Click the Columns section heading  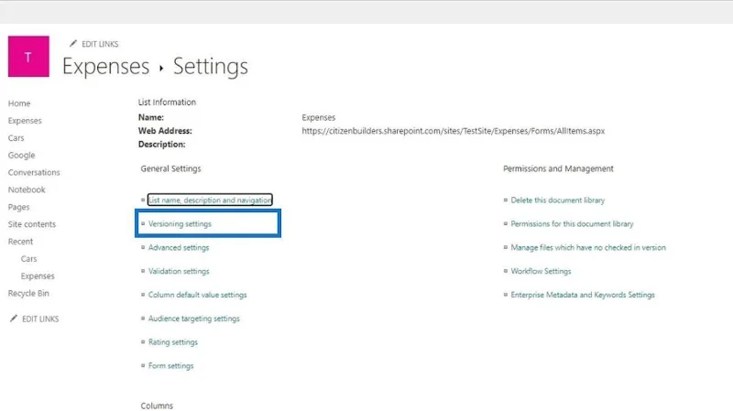pyautogui.click(x=157, y=406)
